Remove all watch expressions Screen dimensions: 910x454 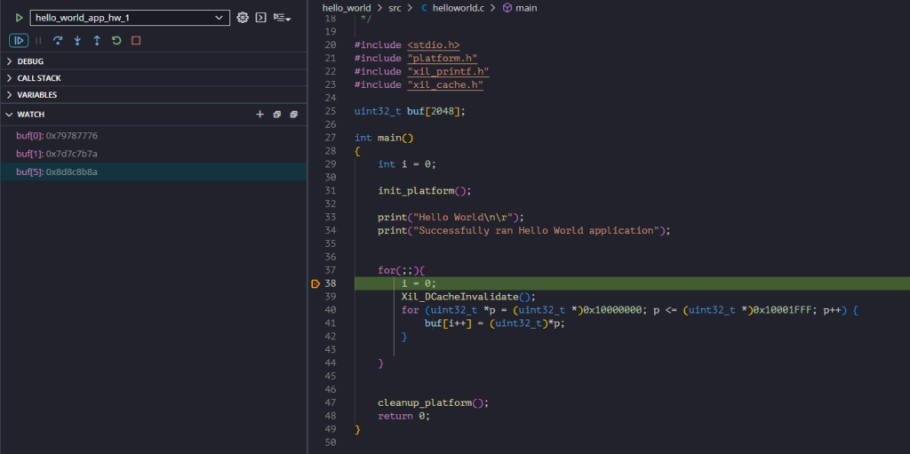coord(293,115)
